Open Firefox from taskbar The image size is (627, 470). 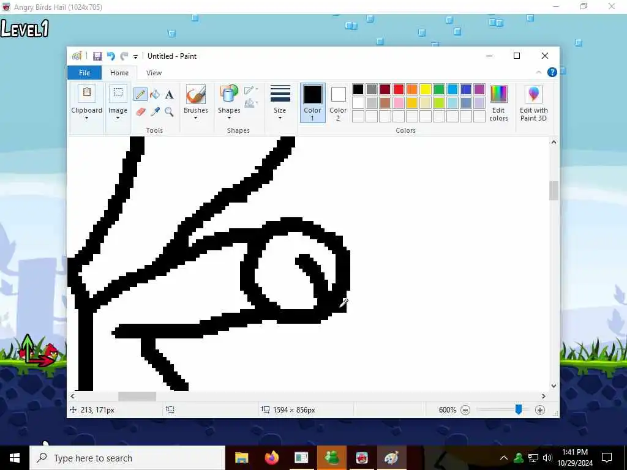(x=271, y=458)
